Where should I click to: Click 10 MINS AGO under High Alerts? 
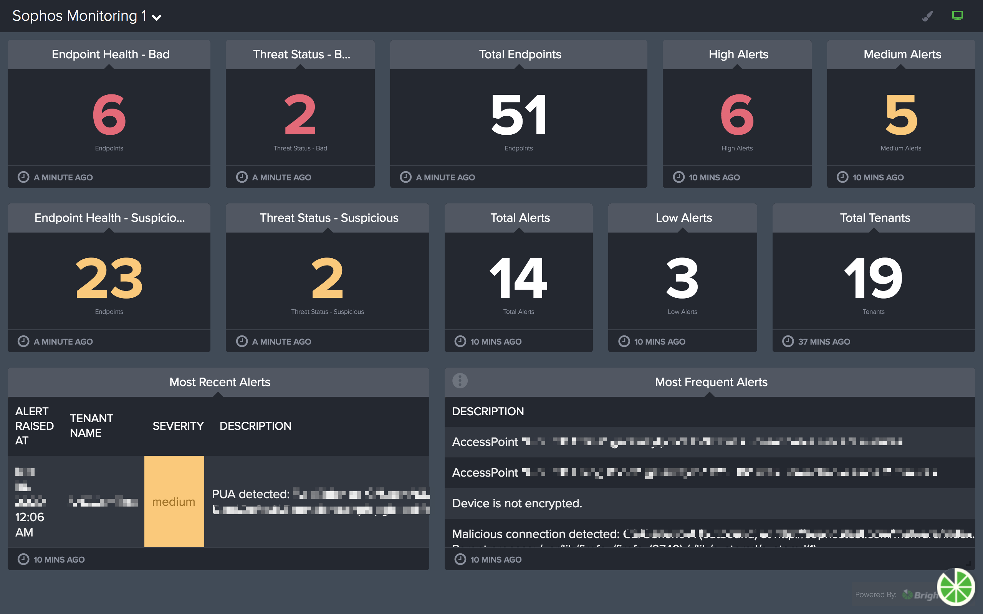coord(715,177)
